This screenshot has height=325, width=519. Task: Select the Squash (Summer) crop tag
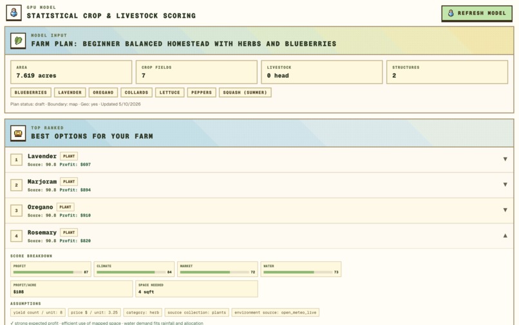pyautogui.click(x=245, y=92)
